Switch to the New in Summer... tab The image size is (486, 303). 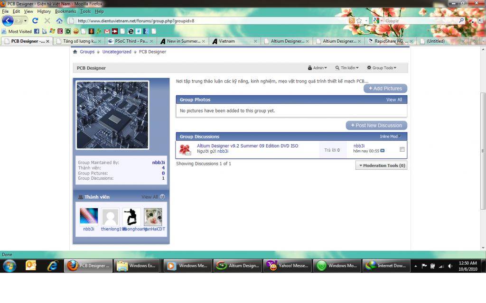click(183, 41)
